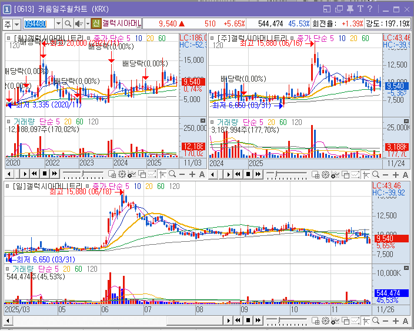Click the magnifier zoom icon in daily toolbar
Viewport: 414px width, 331px height.
(376, 320)
